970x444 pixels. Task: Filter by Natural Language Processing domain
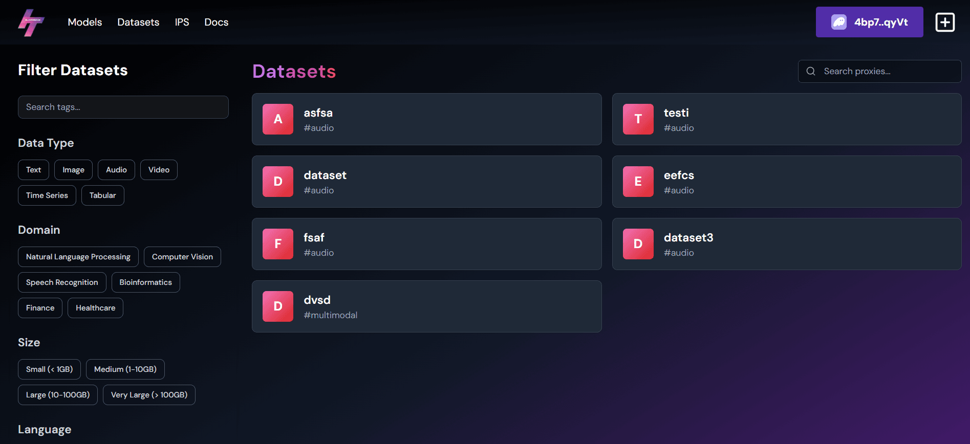point(78,257)
